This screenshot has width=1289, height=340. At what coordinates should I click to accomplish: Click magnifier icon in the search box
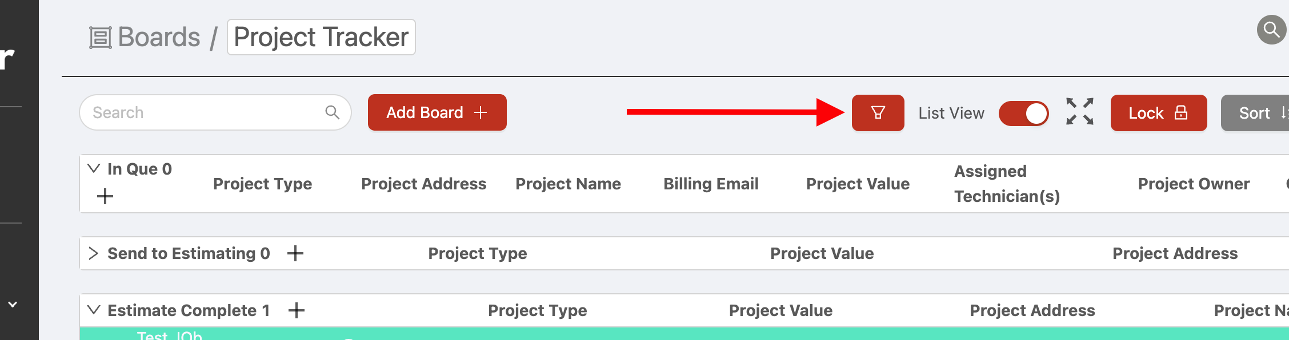coord(332,112)
